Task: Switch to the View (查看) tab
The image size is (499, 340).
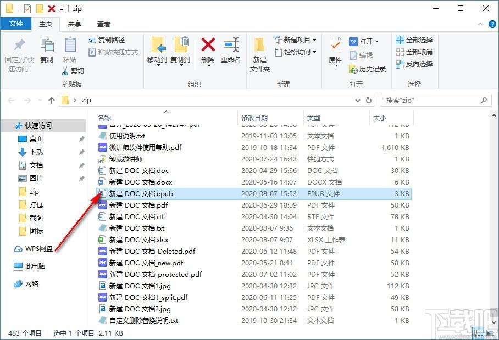Action: click(104, 24)
